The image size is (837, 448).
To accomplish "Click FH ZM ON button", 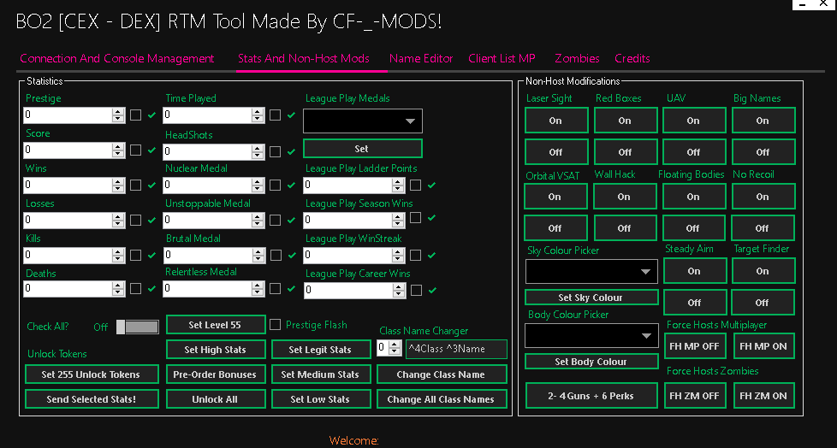I will (x=764, y=396).
